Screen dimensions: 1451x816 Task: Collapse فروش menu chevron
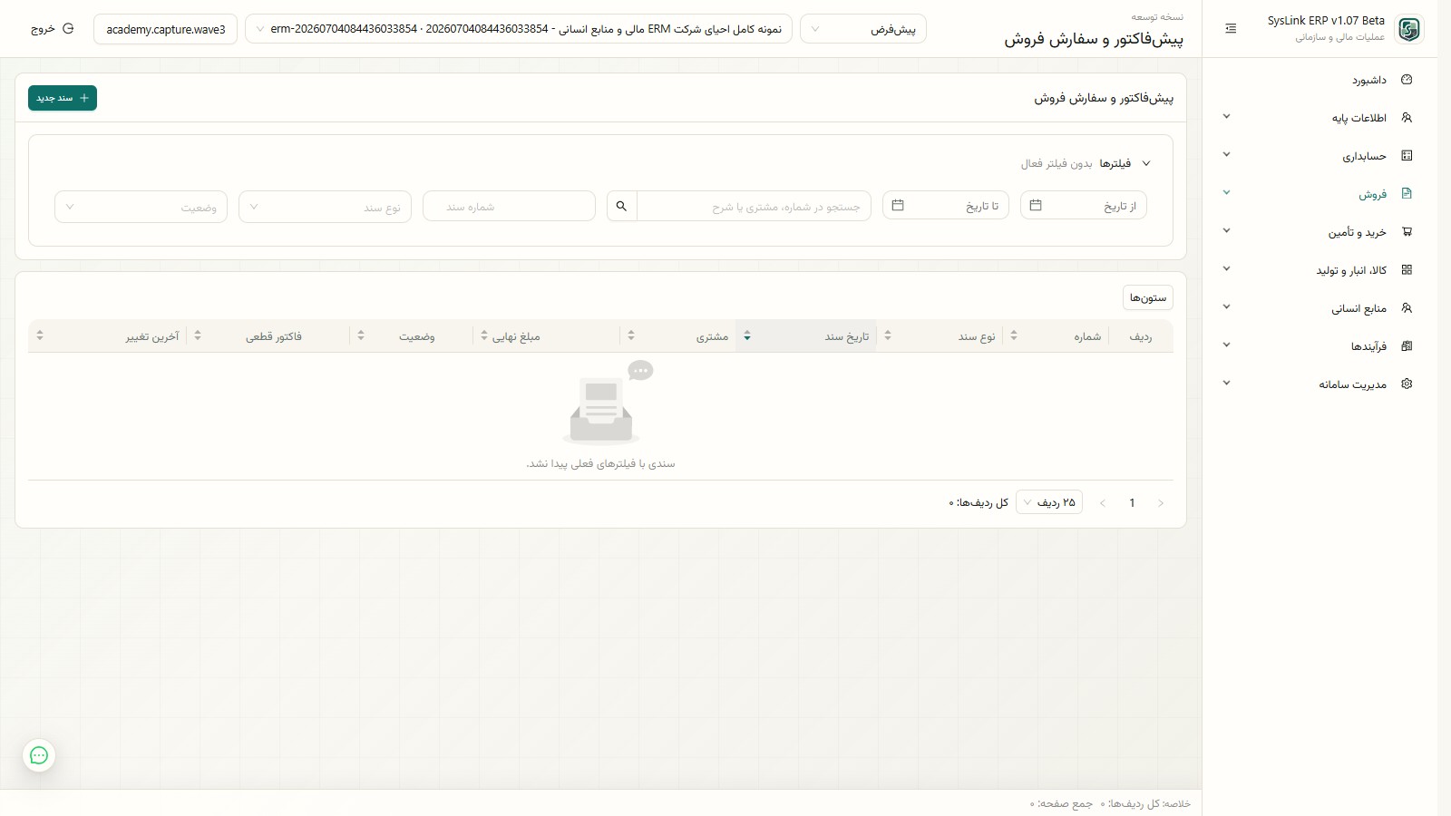click(1226, 193)
